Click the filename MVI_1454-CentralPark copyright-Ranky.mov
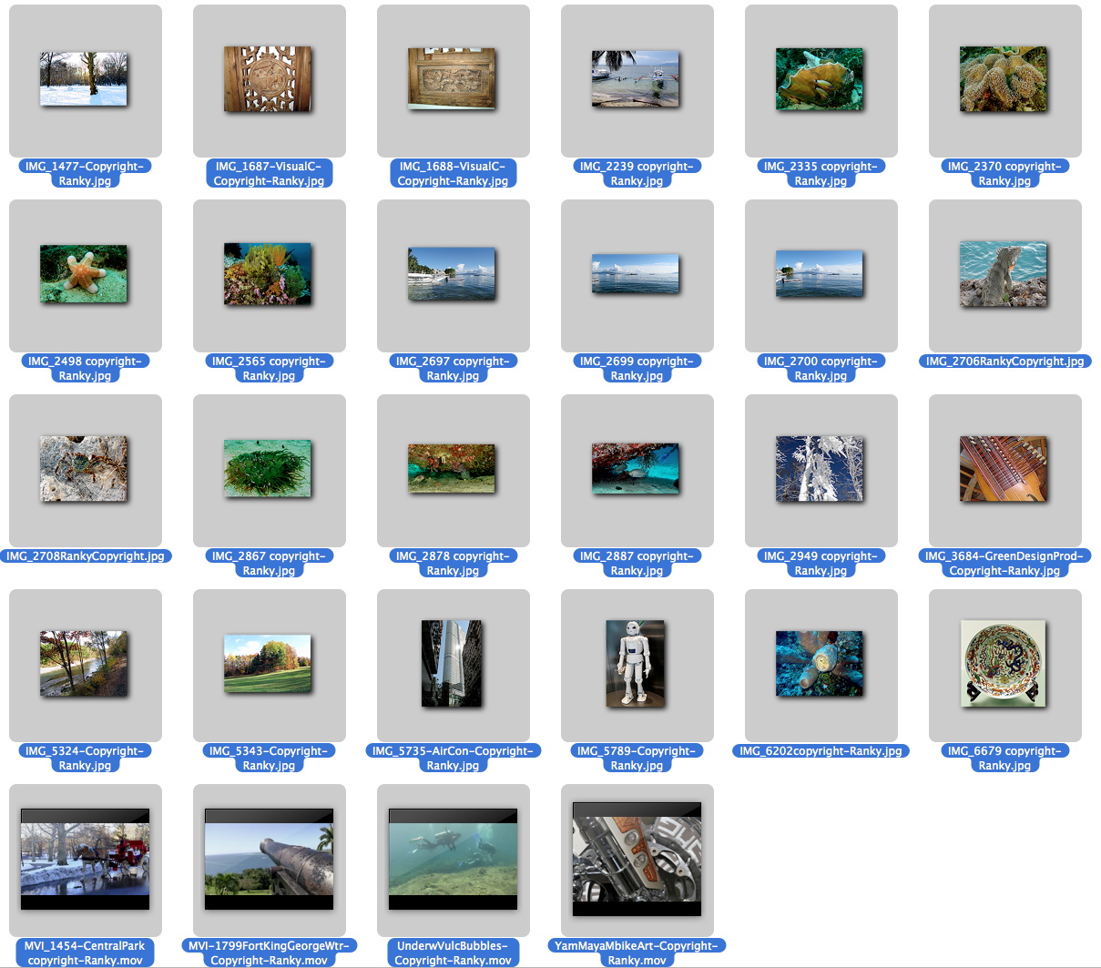Screen dimensions: 1101x968 tap(85, 953)
